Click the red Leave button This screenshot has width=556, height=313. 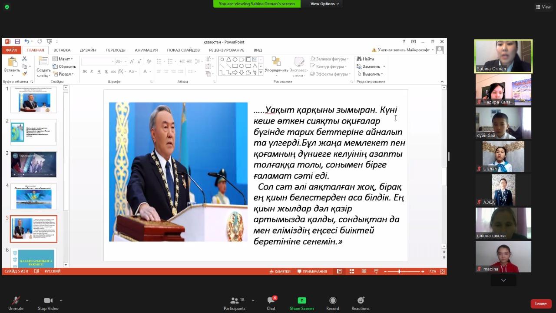pyautogui.click(x=541, y=303)
